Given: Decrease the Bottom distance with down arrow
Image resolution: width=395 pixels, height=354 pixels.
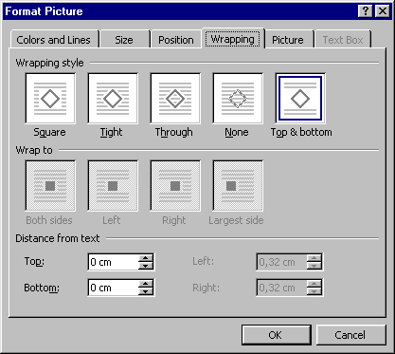Looking at the screenshot, I should pos(146,291).
